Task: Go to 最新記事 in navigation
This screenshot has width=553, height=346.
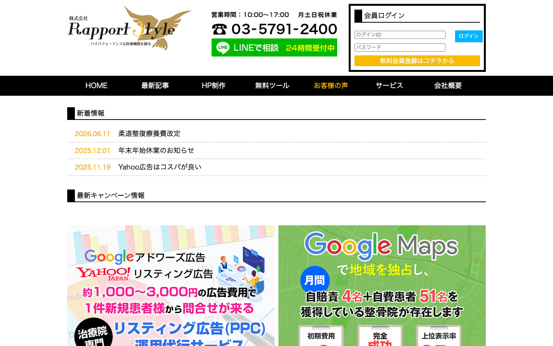Action: point(155,86)
